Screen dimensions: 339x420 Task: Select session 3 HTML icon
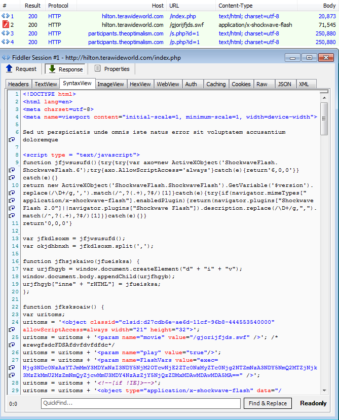pyautogui.click(x=6, y=33)
